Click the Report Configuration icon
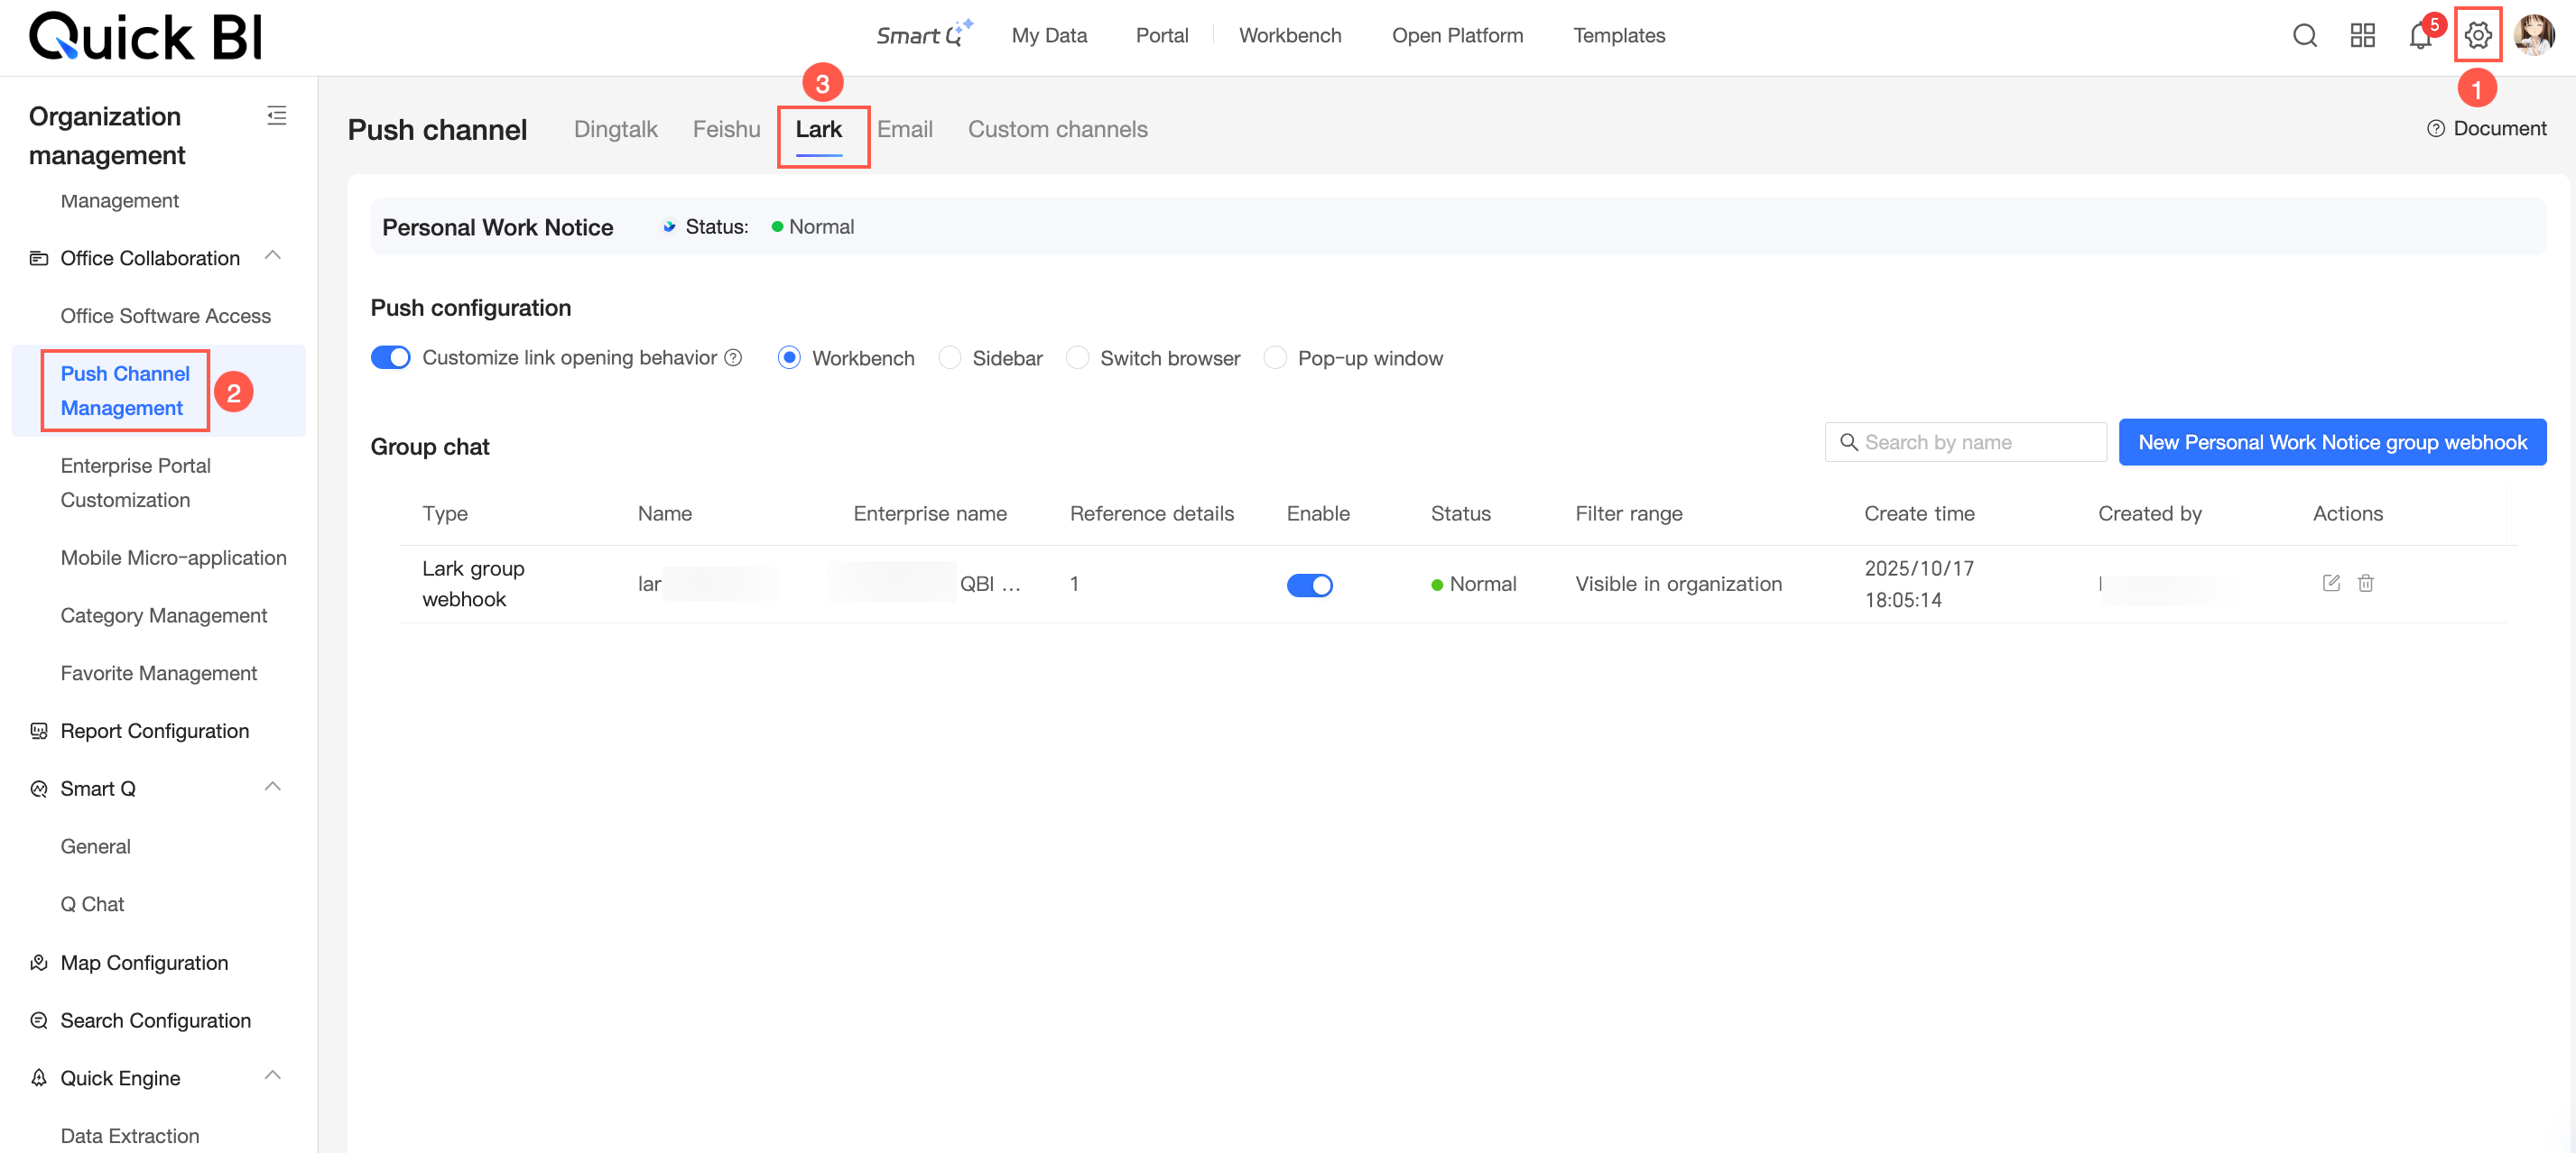Image resolution: width=2576 pixels, height=1153 pixels. tap(39, 732)
